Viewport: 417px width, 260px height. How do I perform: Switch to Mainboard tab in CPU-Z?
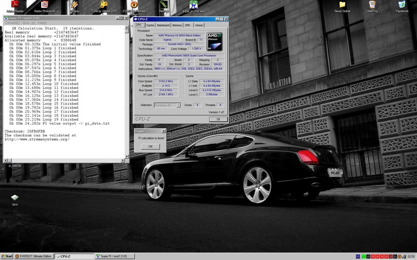pyautogui.click(x=163, y=25)
